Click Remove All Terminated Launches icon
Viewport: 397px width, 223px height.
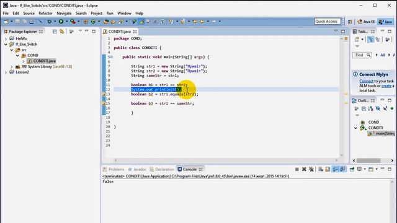click(311, 169)
